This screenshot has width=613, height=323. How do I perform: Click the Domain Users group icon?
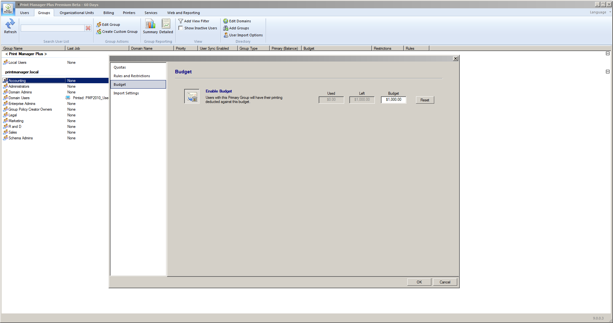5,98
